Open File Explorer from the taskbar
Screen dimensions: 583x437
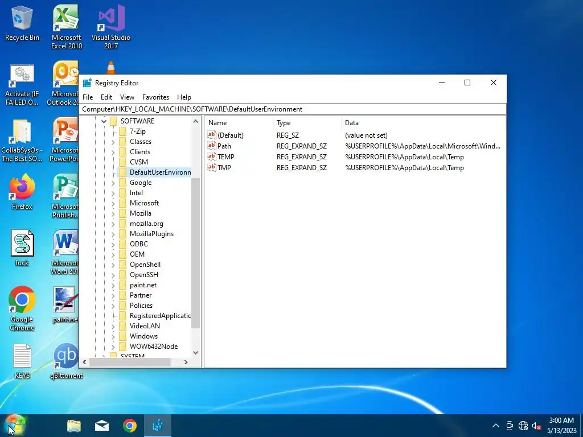(74, 426)
